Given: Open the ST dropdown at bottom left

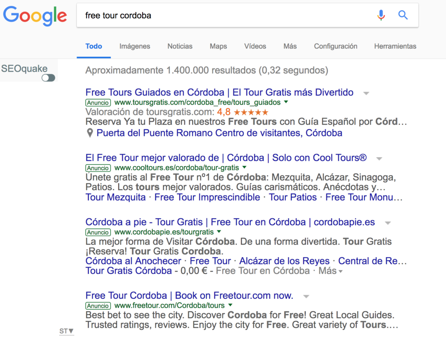Looking at the screenshot, I should [x=67, y=331].
